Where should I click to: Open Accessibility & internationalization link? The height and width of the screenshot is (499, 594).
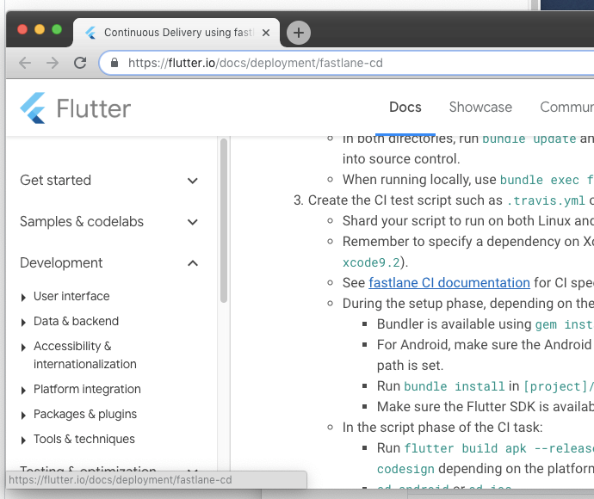85,355
